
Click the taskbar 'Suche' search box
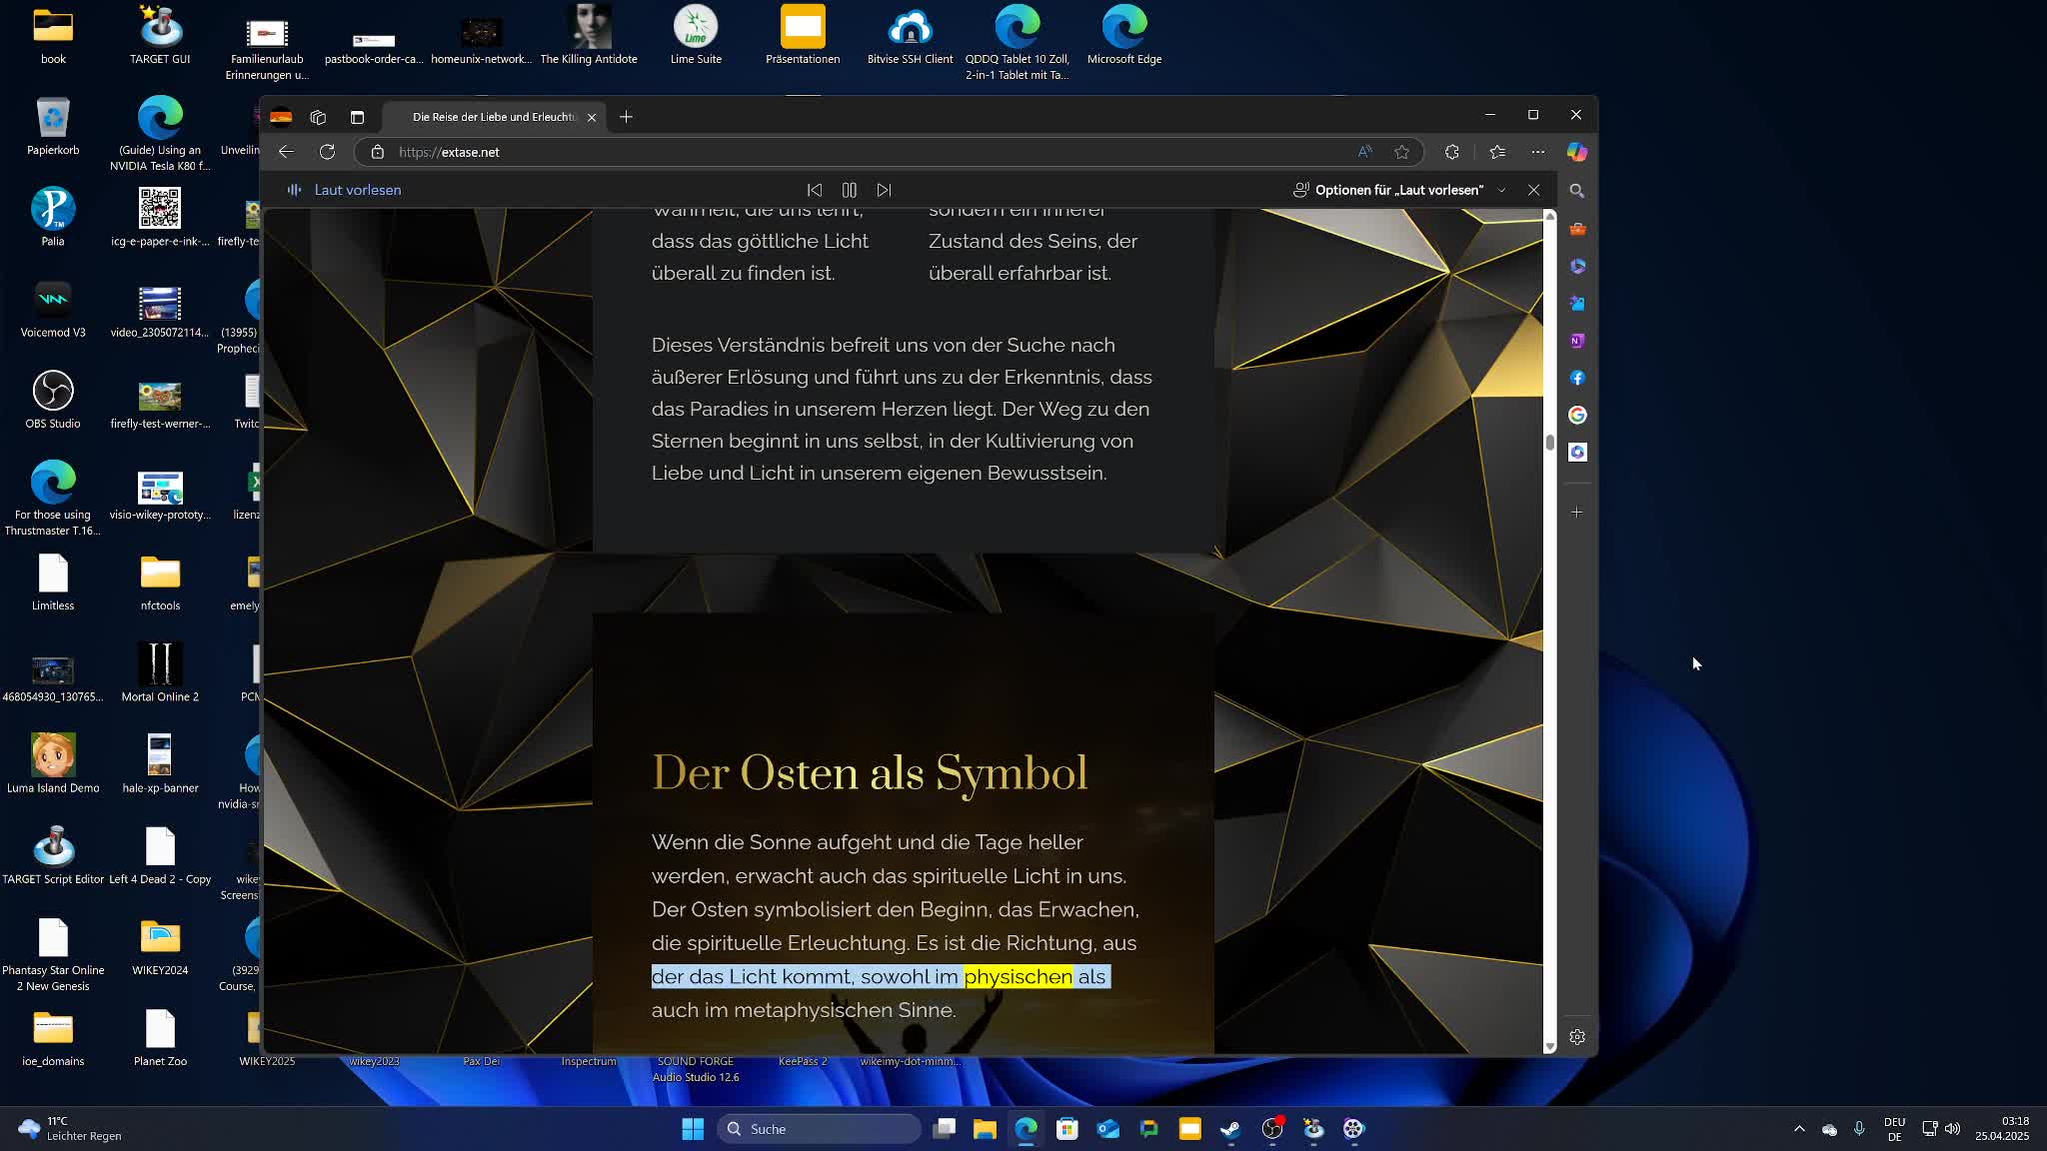(819, 1129)
